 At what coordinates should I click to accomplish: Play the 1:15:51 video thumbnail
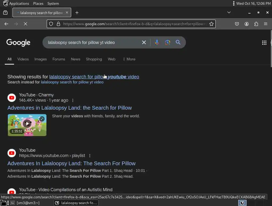point(27,125)
